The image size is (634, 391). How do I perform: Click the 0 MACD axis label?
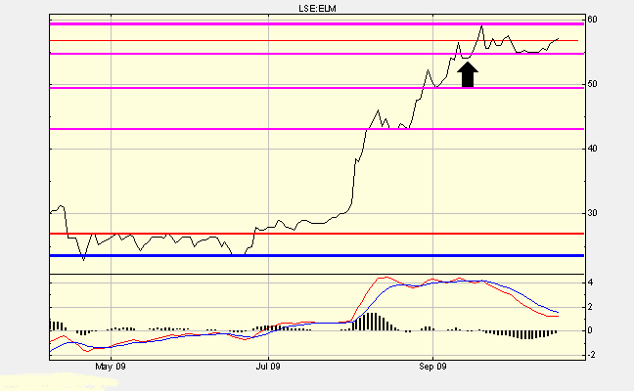pos(590,330)
